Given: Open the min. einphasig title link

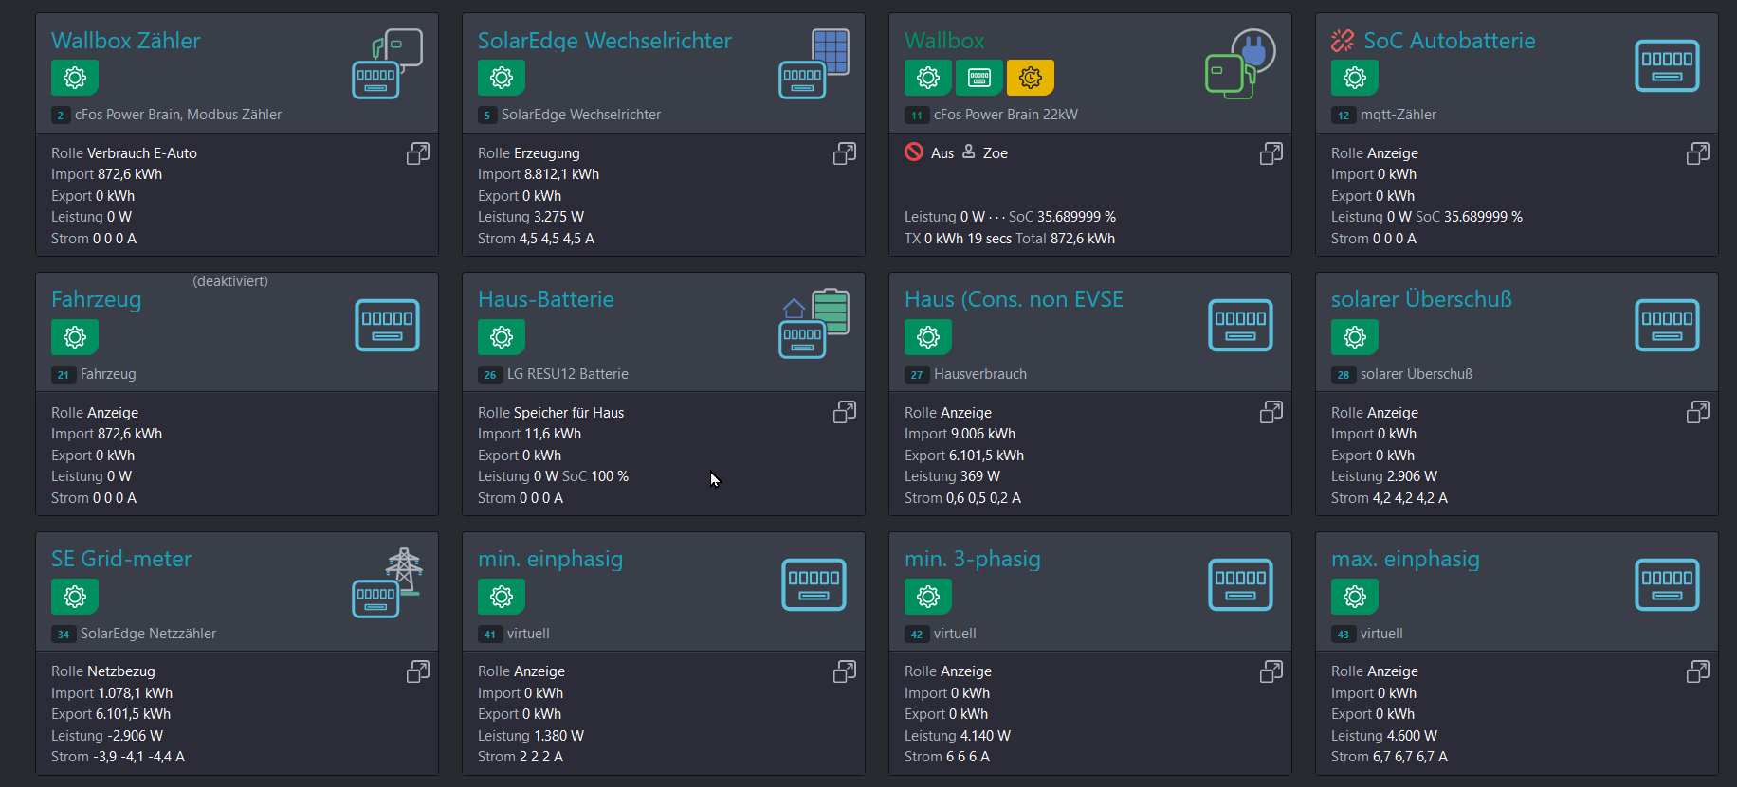Looking at the screenshot, I should (x=550, y=559).
